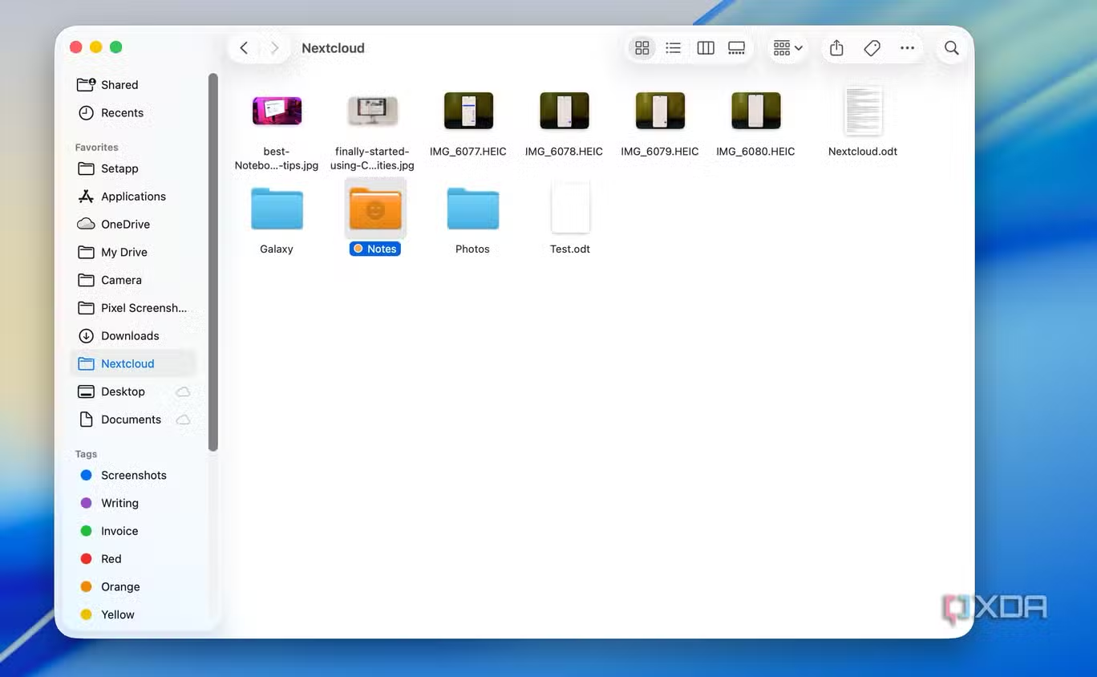
Task: Filter by the green Invoice tag
Action: 133,531
